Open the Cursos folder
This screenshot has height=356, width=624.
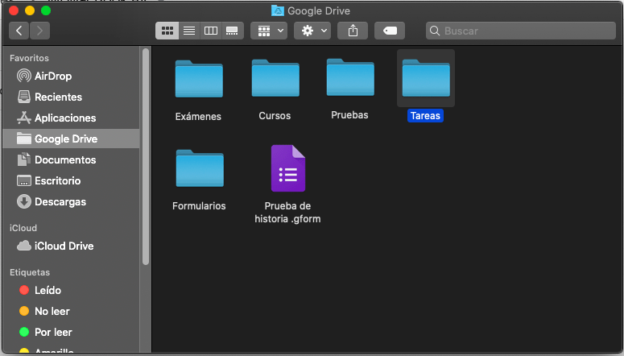[x=275, y=79]
